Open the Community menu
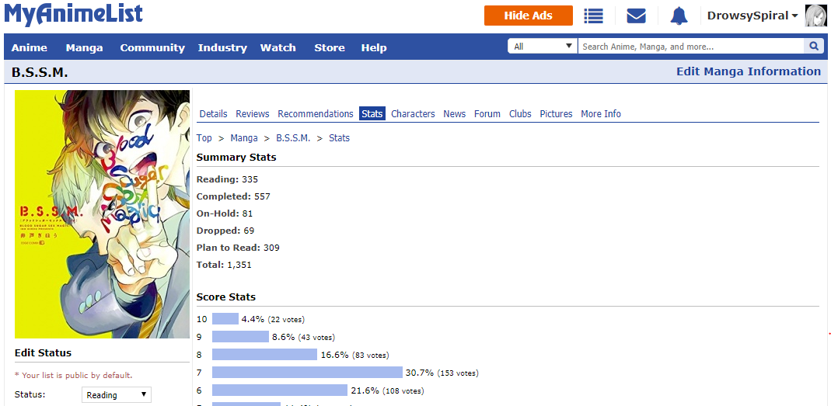 152,47
